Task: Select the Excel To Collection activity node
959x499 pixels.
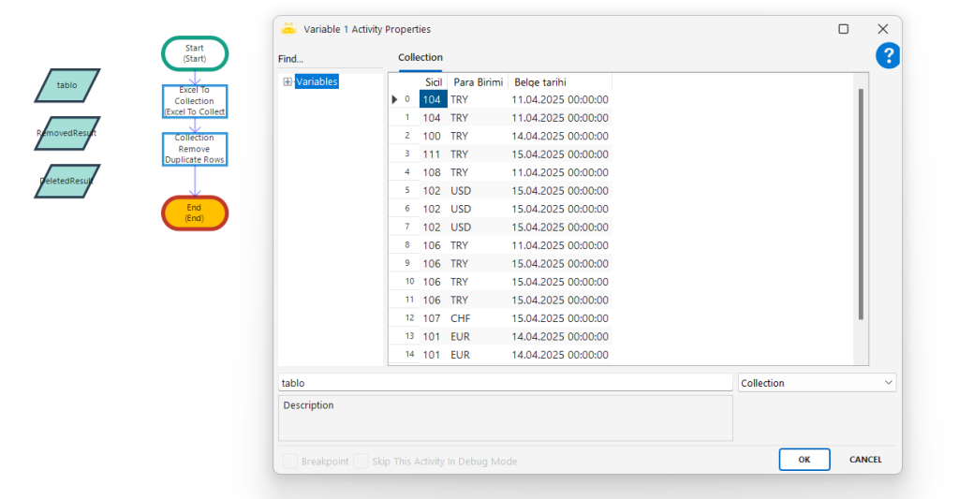Action: coord(194,101)
